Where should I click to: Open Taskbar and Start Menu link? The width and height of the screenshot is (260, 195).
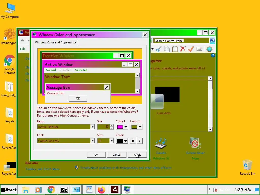pos(42,169)
